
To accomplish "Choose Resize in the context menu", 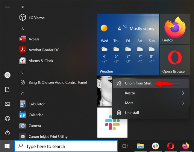I will click(151, 93).
